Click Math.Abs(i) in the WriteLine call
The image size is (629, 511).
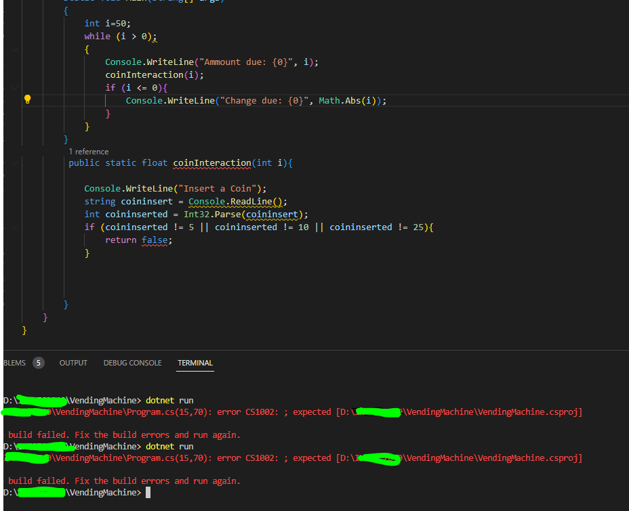349,101
